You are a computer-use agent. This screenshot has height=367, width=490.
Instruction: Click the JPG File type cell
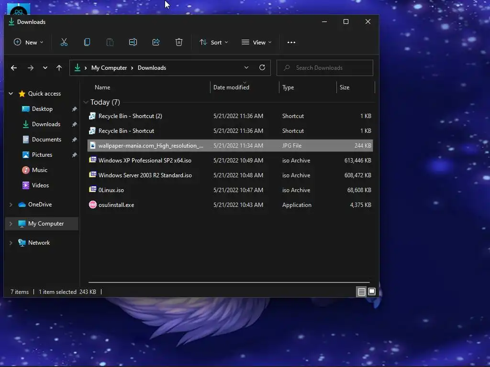(292, 145)
